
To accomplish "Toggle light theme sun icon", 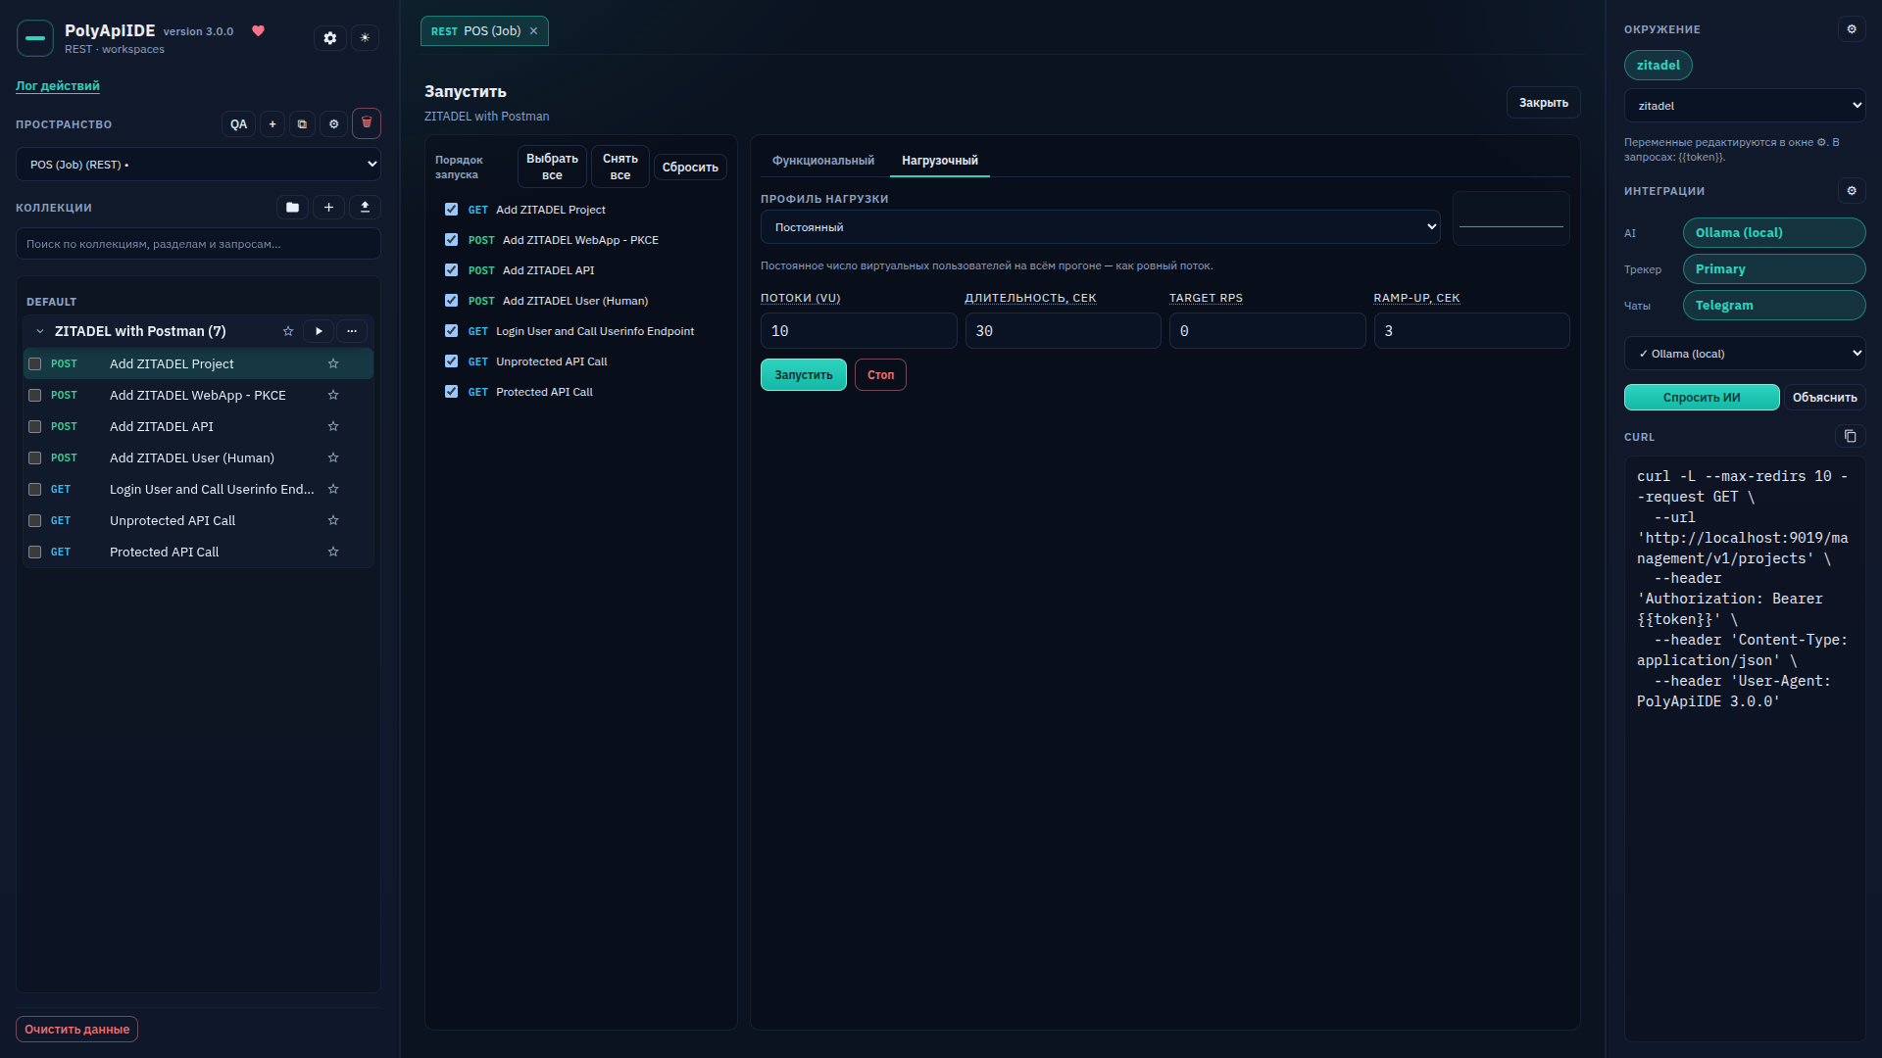I will tap(365, 38).
